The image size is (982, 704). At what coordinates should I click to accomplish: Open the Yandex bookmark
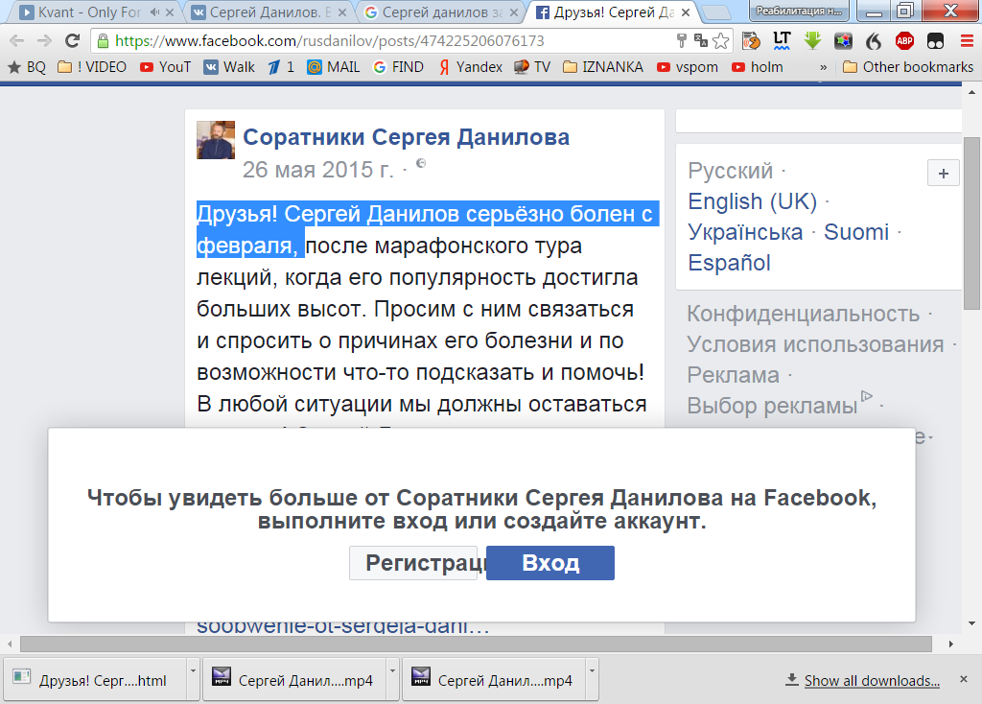click(x=470, y=67)
